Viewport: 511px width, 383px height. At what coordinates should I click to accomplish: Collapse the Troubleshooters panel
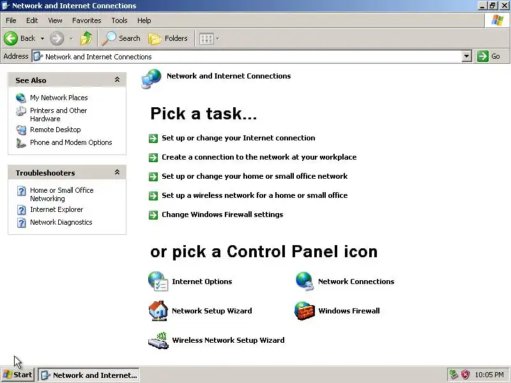coord(117,172)
